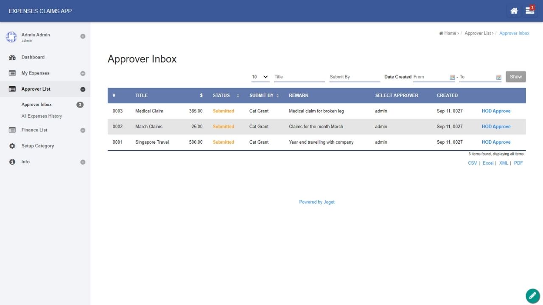Open All Expenses History in the sidebar

pos(42,116)
